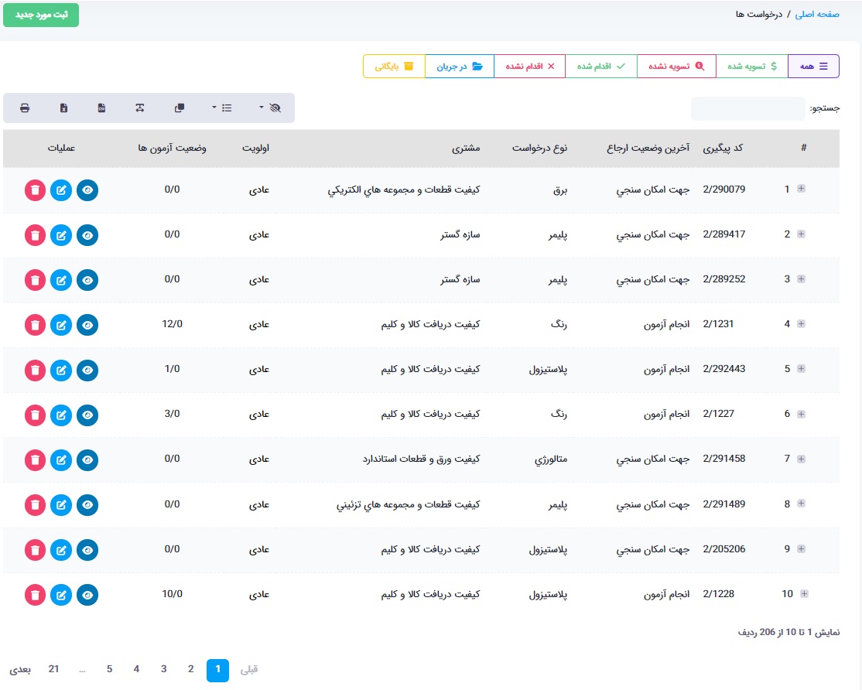Delete request 2/1231
This screenshot has height=690, width=862.
coord(35,325)
